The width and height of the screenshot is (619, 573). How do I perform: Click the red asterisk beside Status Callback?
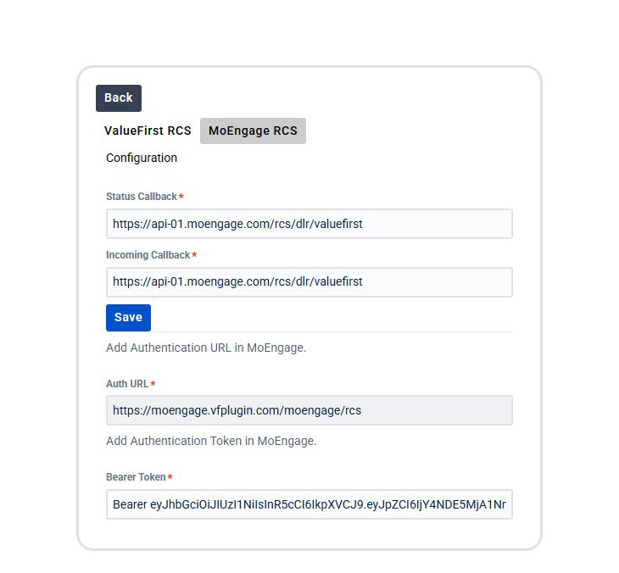181,197
